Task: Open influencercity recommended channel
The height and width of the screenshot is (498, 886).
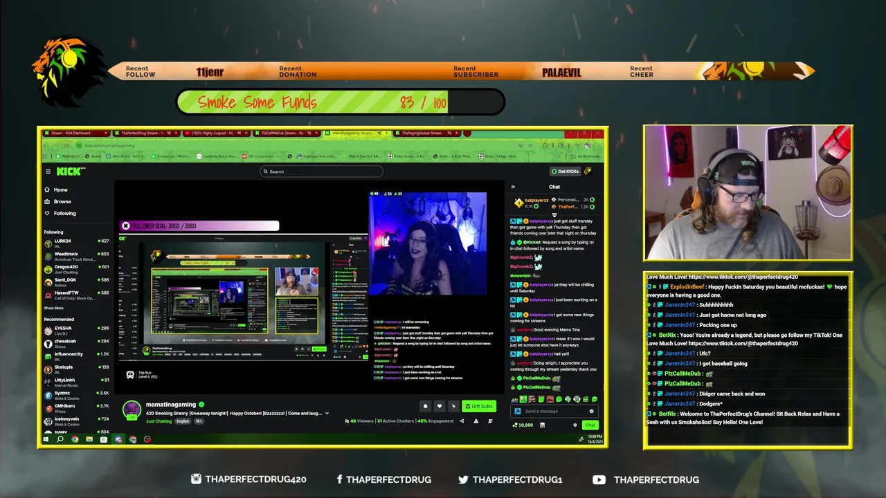Action: click(x=77, y=356)
